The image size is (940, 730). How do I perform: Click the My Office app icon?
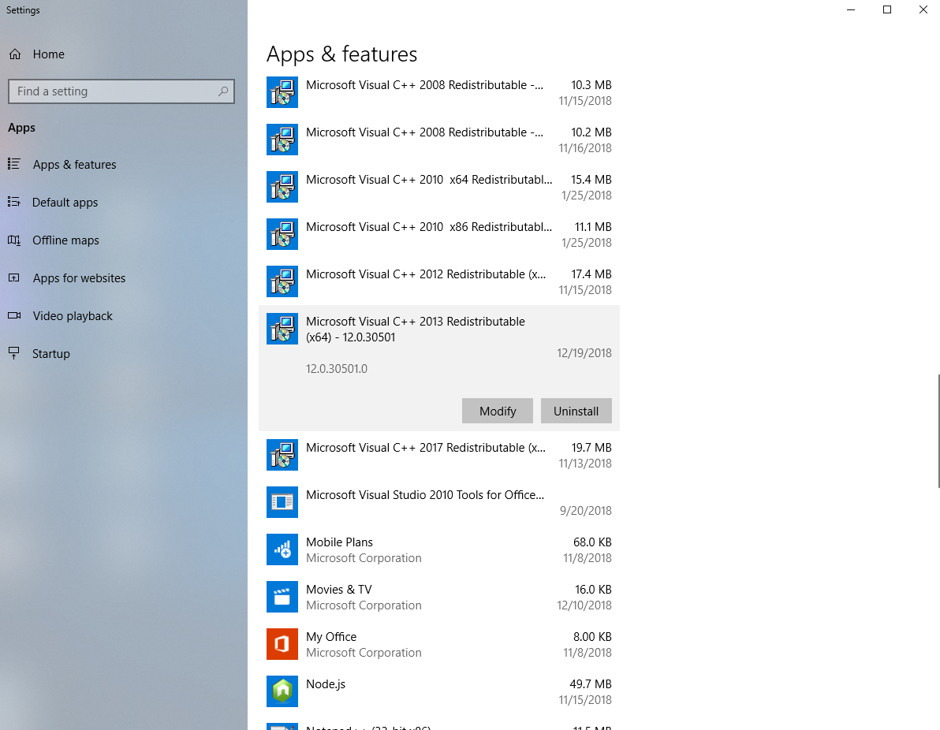[282, 644]
